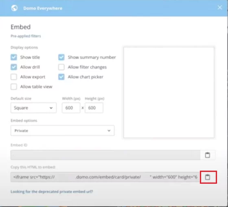Viewport: 228px width, 207px height.
Task: Open the Default size Square dropdown
Action: point(33,108)
